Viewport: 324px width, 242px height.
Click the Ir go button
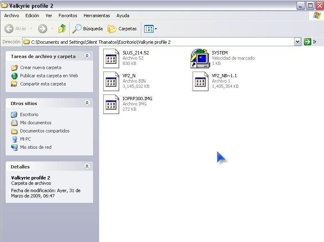coord(310,42)
